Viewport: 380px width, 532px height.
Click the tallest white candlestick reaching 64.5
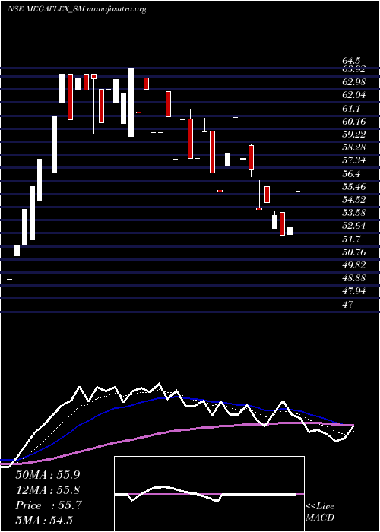pyautogui.click(x=131, y=102)
